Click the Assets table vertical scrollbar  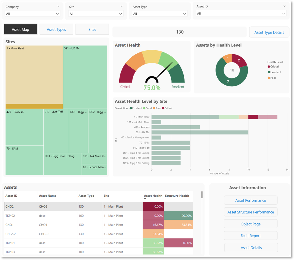click(202, 195)
